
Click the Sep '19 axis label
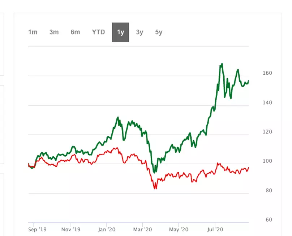pyautogui.click(x=37, y=230)
